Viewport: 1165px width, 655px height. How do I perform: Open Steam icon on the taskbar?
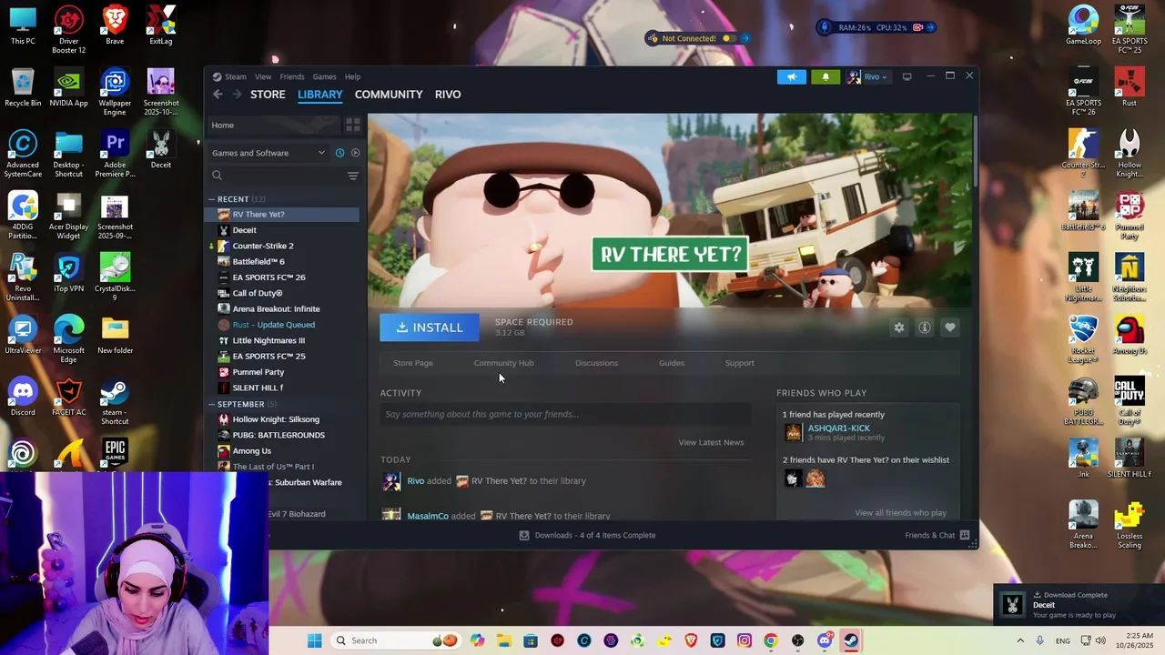pyautogui.click(x=851, y=640)
